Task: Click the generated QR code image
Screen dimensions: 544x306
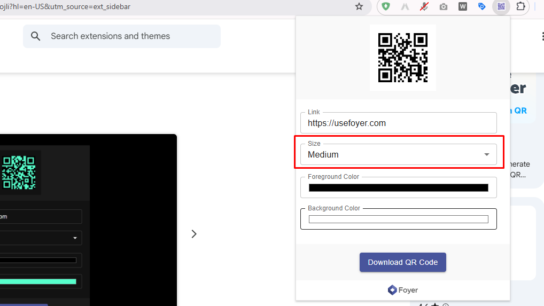Action: pyautogui.click(x=403, y=58)
